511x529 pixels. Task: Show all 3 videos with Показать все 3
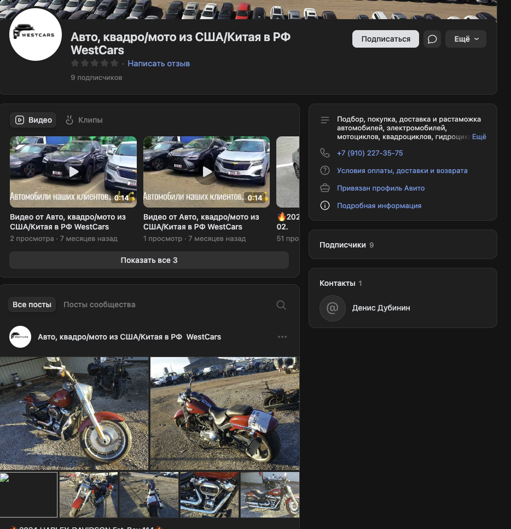(149, 261)
